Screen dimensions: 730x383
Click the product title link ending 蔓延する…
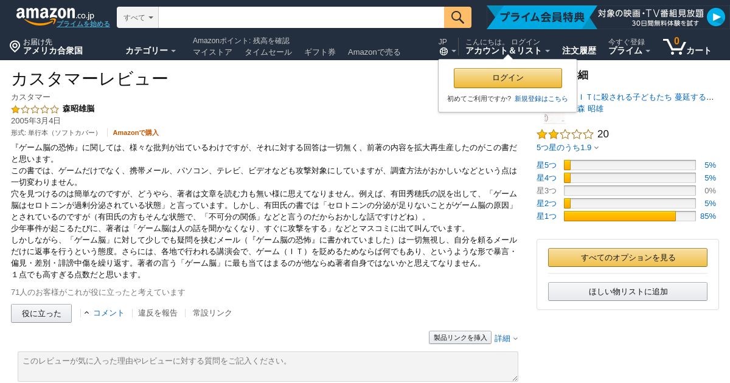(645, 97)
